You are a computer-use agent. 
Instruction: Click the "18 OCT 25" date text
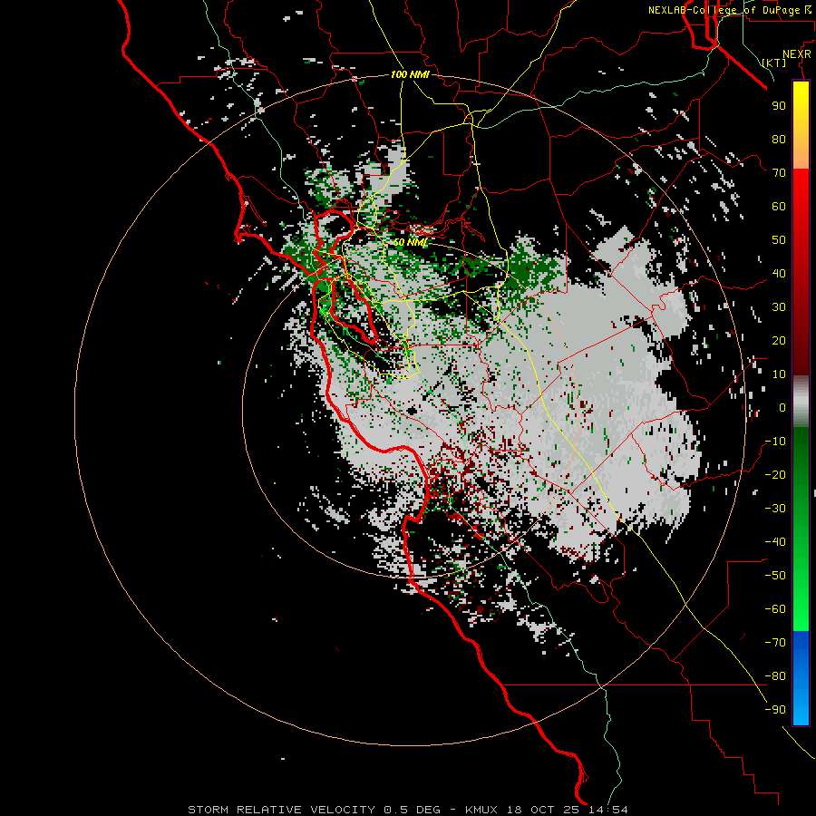tap(542, 810)
